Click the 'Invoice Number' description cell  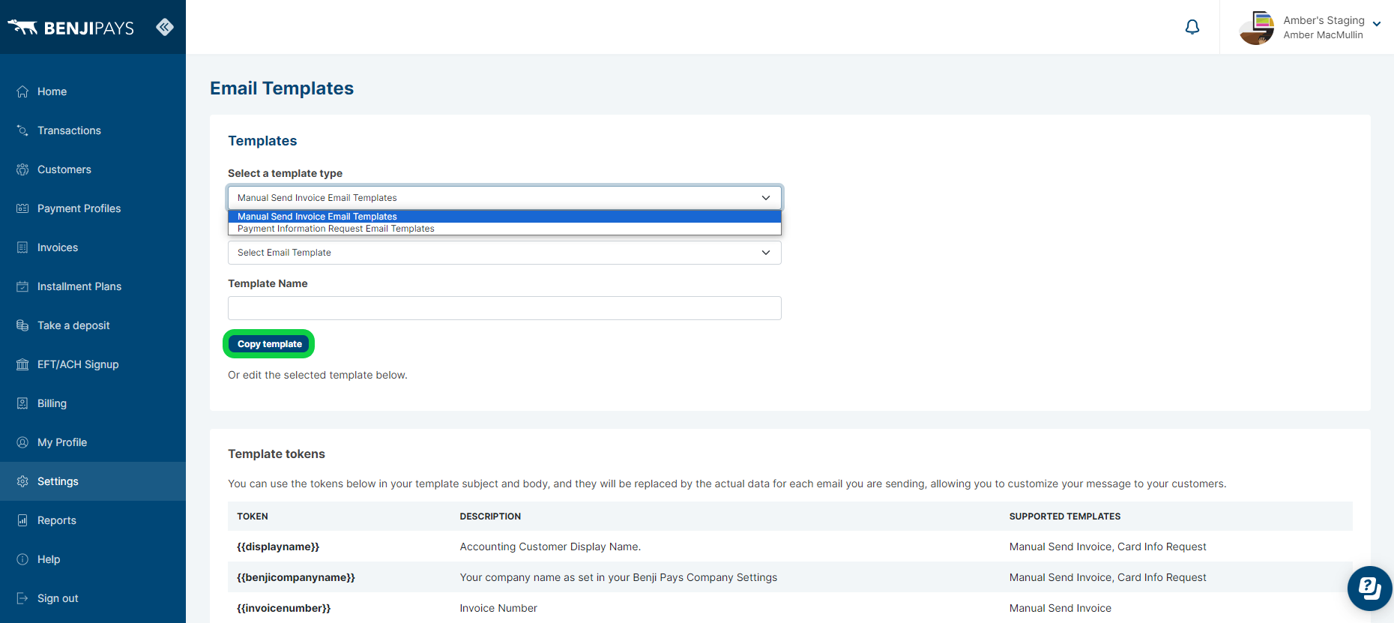click(498, 608)
